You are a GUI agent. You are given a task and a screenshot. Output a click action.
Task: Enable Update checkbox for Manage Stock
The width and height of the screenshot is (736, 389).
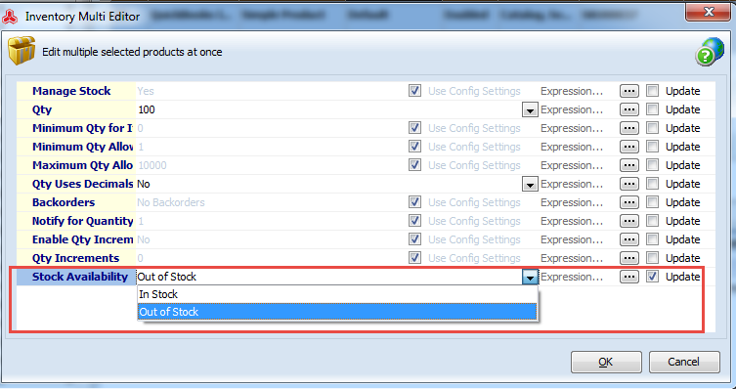[x=652, y=91]
